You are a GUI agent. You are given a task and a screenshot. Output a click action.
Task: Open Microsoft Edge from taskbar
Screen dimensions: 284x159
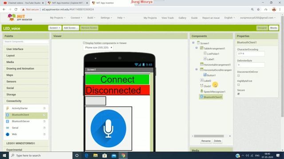(87, 155)
